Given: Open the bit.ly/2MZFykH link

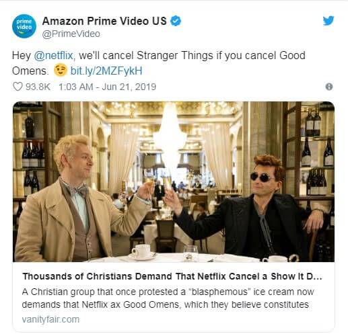Looking at the screenshot, I should point(106,71).
